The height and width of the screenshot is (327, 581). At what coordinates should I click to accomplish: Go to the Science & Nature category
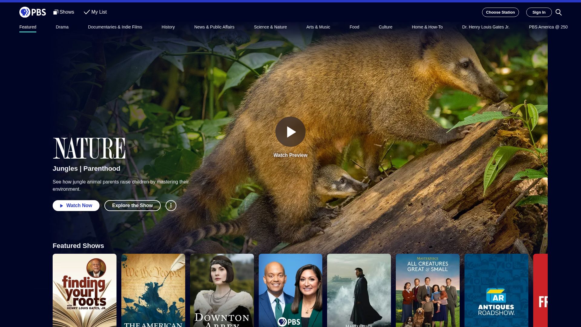click(x=270, y=27)
